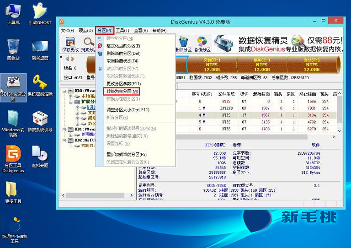
Task: Open the 帮助(H) menu
Action: [x=160, y=31]
